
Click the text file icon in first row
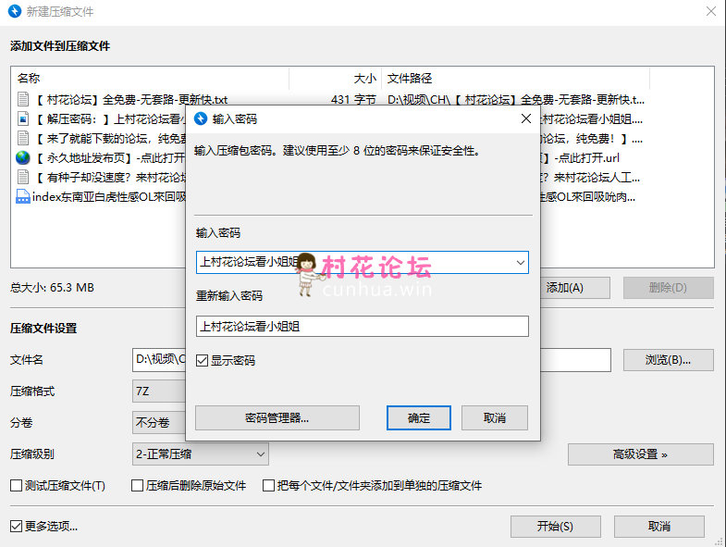[x=23, y=99]
